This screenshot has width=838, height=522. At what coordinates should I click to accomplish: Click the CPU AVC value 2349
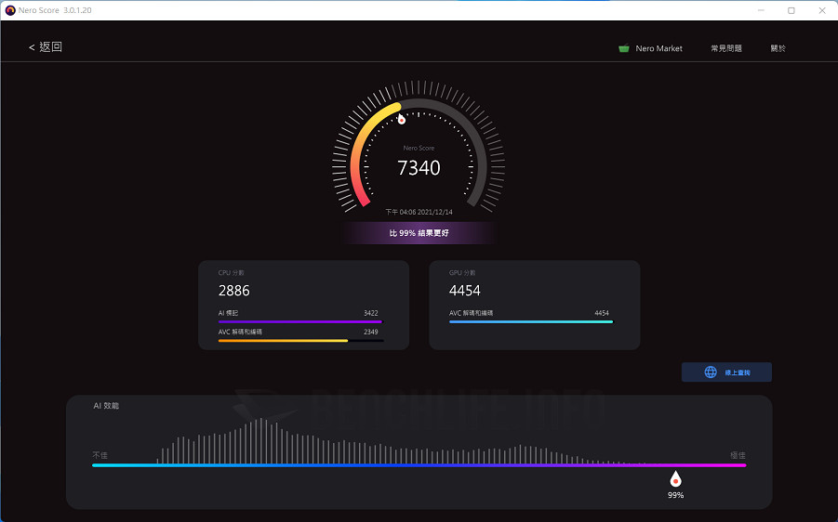[x=371, y=332]
